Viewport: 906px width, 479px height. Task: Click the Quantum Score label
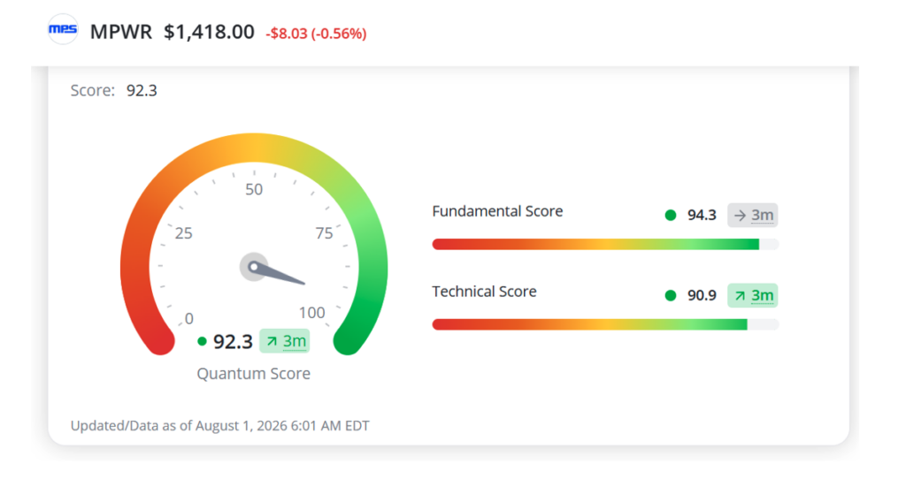pos(254,373)
